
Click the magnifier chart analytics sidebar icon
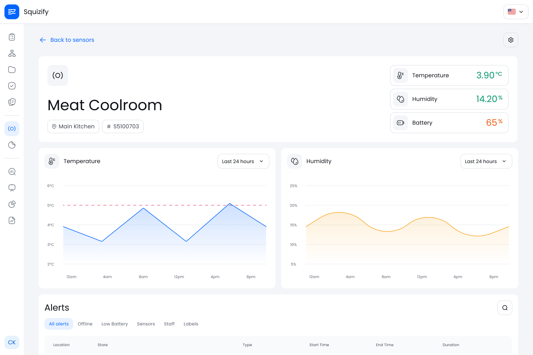[12, 172]
